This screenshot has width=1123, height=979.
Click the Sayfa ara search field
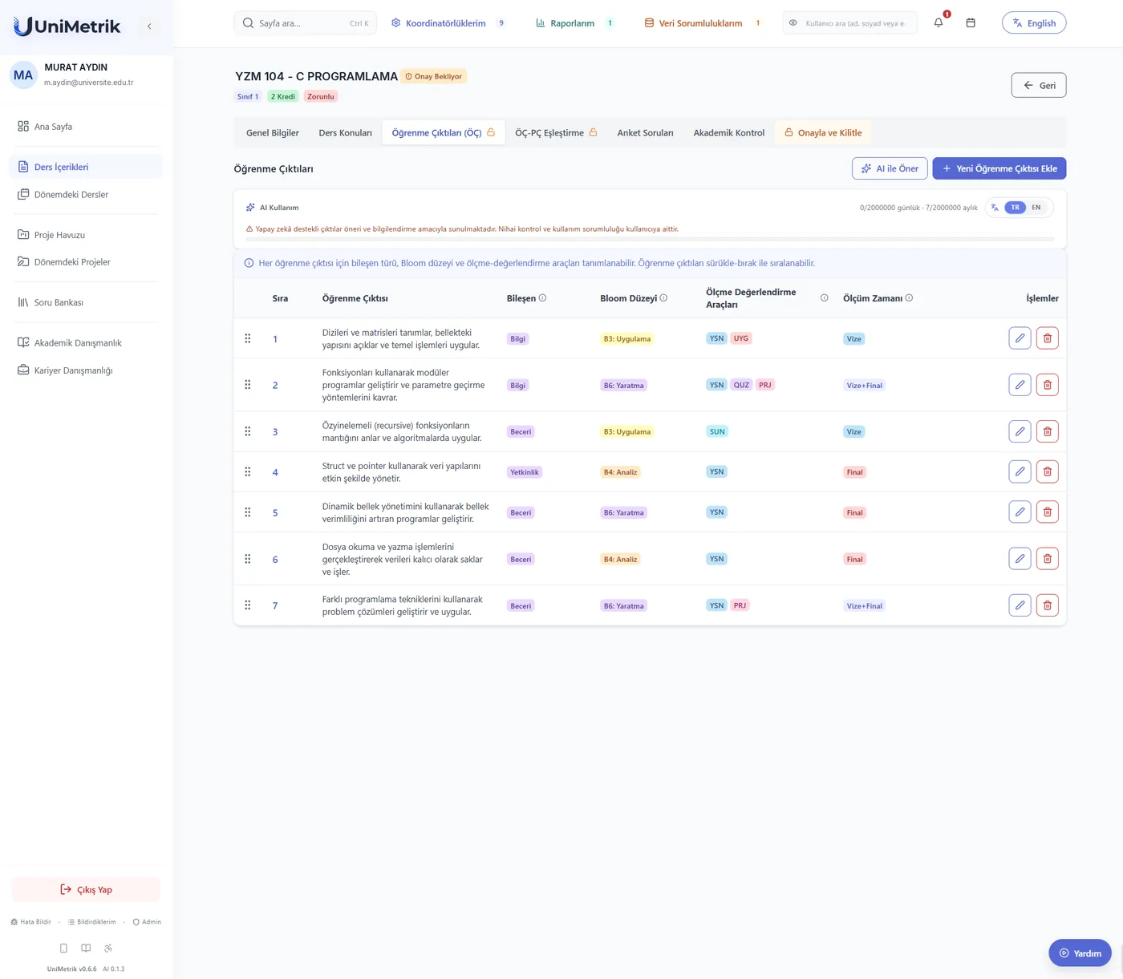coord(305,23)
